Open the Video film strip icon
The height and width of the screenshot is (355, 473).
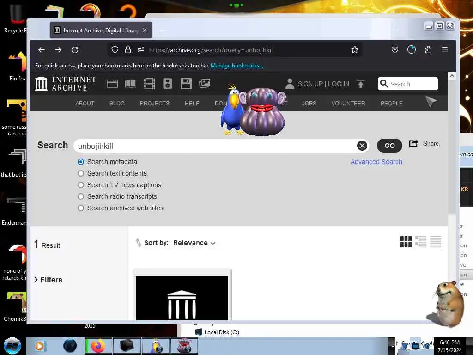pos(149,84)
